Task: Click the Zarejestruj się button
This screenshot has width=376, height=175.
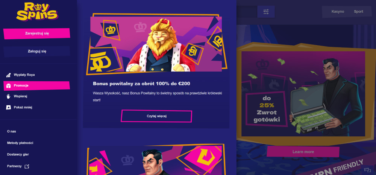Action: 37,33
